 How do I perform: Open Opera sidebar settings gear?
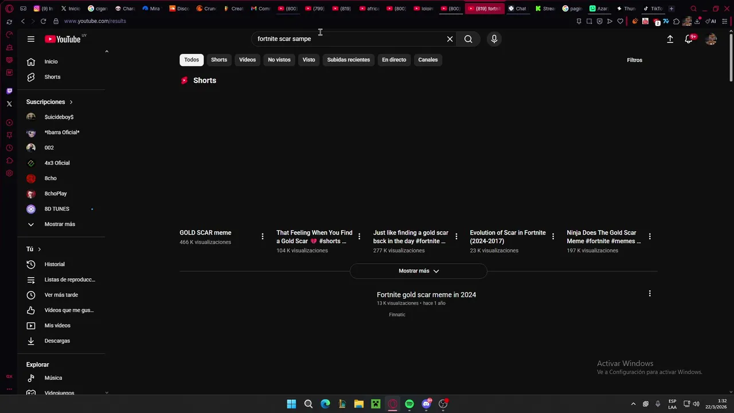[9, 173]
